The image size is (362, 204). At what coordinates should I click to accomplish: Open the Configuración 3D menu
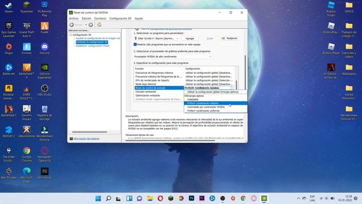pyautogui.click(x=120, y=18)
